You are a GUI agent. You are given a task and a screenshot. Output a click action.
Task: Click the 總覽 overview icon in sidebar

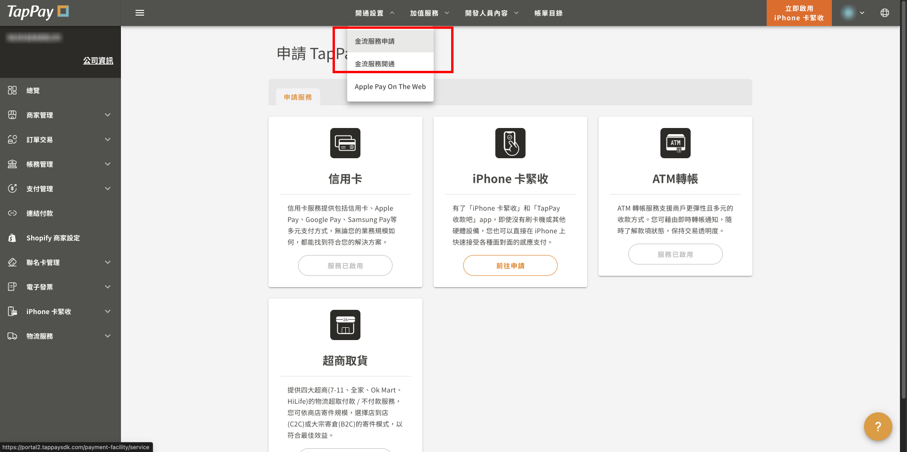(12, 90)
